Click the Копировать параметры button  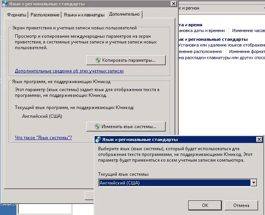click(x=126, y=60)
